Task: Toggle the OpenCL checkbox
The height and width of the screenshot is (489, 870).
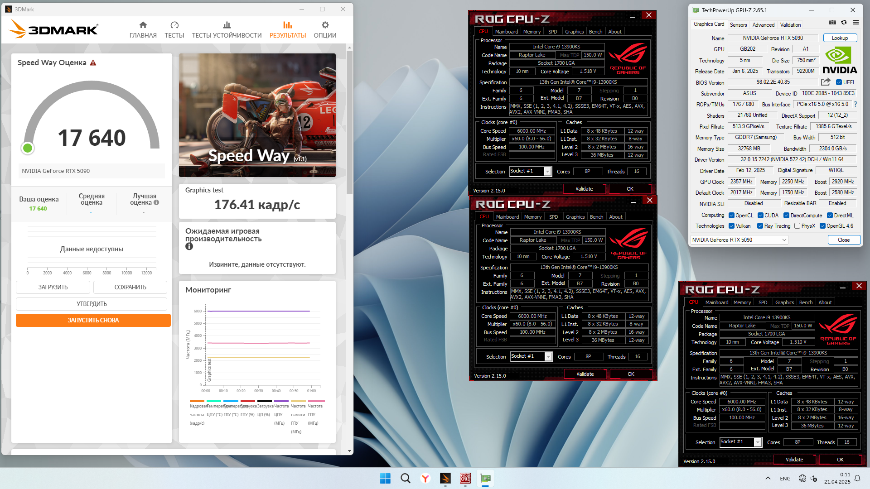Action: (731, 216)
